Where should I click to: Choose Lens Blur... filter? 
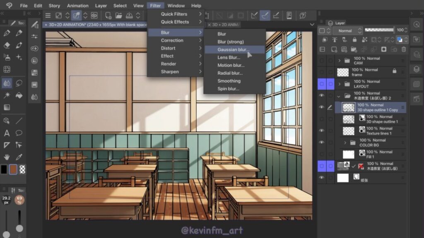pos(234,57)
